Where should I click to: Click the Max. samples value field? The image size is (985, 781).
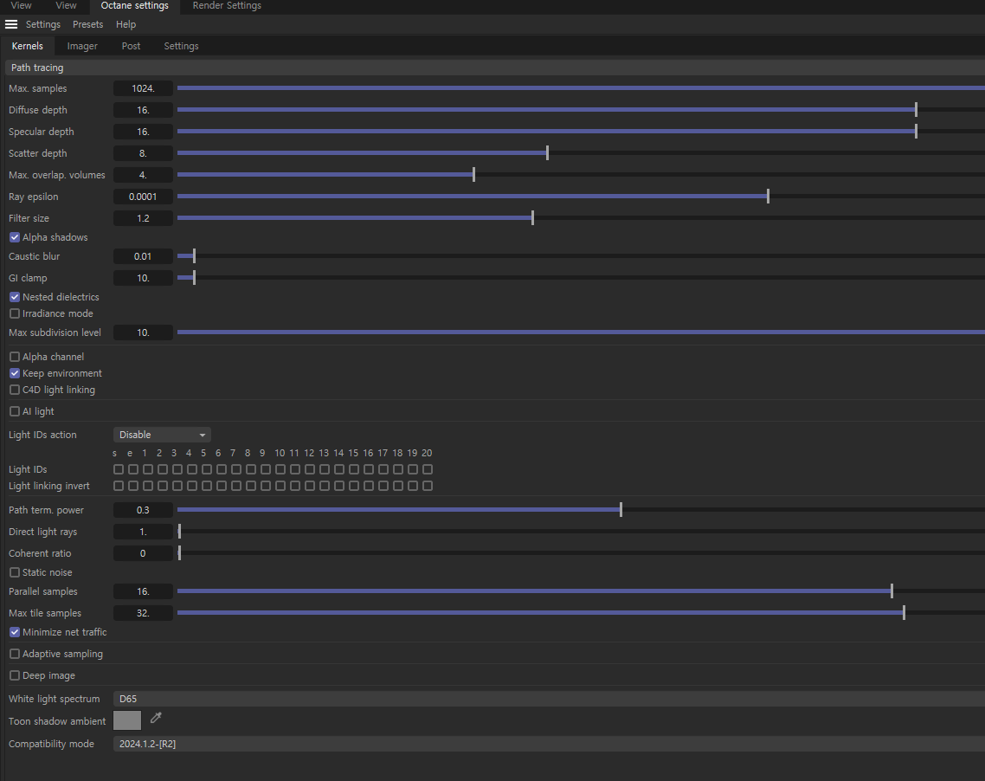(143, 88)
